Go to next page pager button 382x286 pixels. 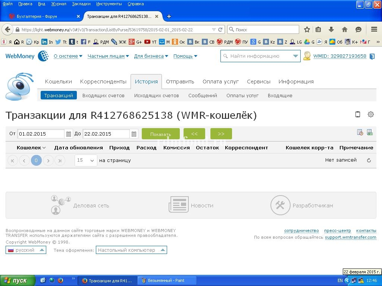(48, 161)
